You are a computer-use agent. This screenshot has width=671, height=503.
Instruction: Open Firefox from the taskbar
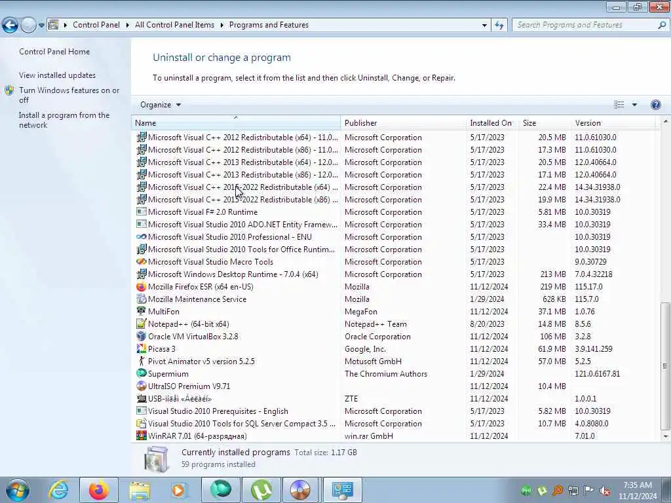point(99,490)
